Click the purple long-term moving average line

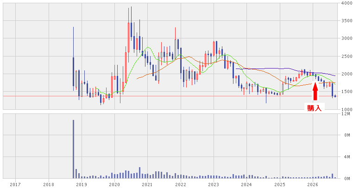point(285,69)
